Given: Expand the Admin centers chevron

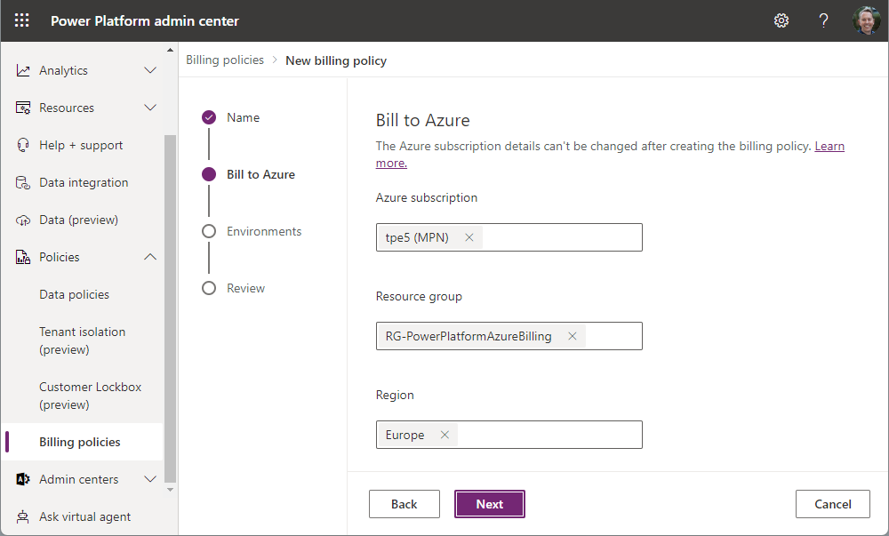Looking at the screenshot, I should click(x=150, y=479).
